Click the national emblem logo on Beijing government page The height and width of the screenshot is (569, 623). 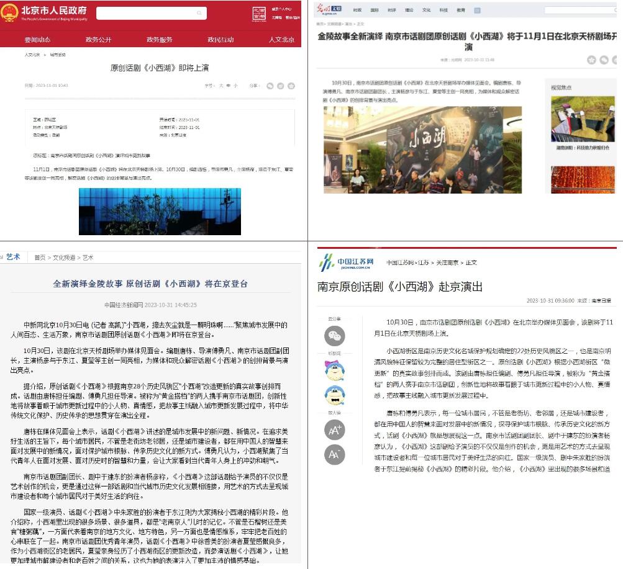pos(9,12)
